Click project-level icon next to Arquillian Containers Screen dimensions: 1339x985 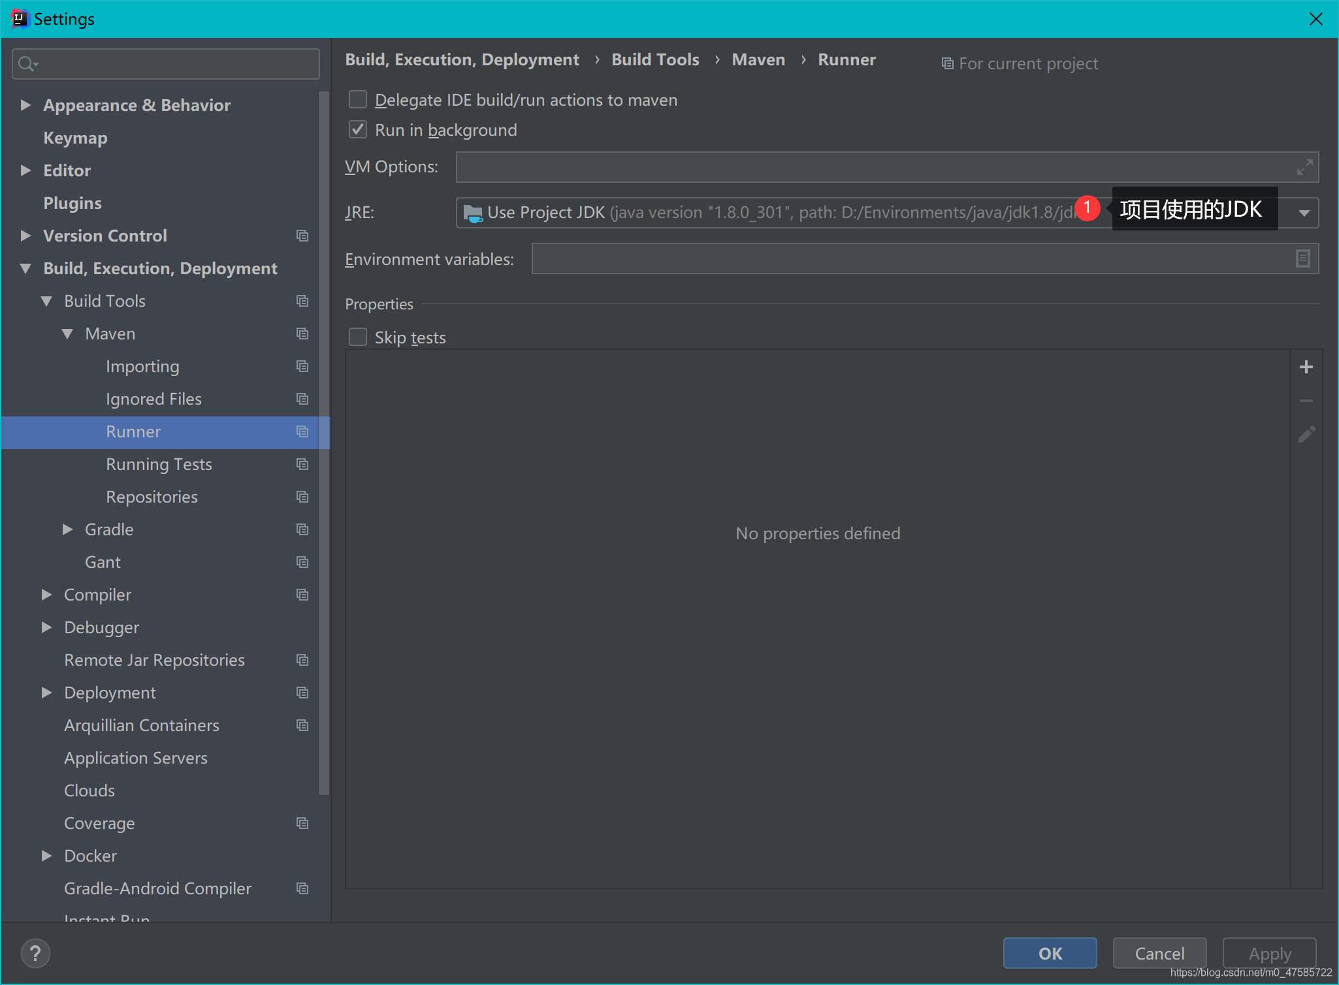point(302,725)
